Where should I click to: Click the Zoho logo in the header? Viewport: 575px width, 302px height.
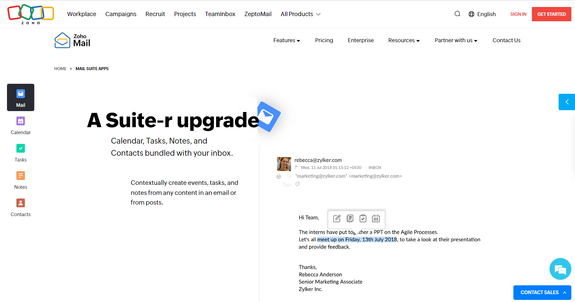click(31, 14)
